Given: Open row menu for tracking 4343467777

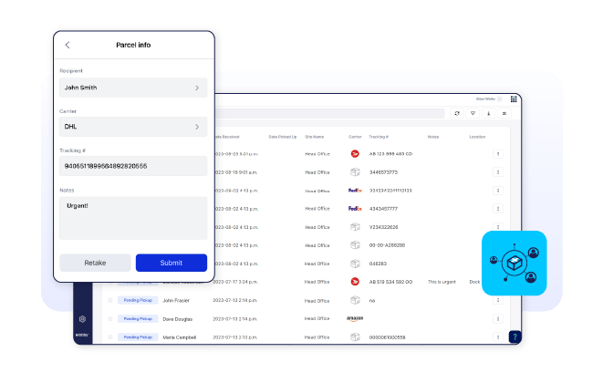Looking at the screenshot, I should coord(498,209).
